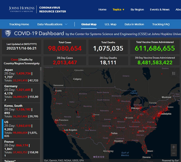Click the Los Angeles label on the map
181x162 pixels.
[x=71, y=130]
